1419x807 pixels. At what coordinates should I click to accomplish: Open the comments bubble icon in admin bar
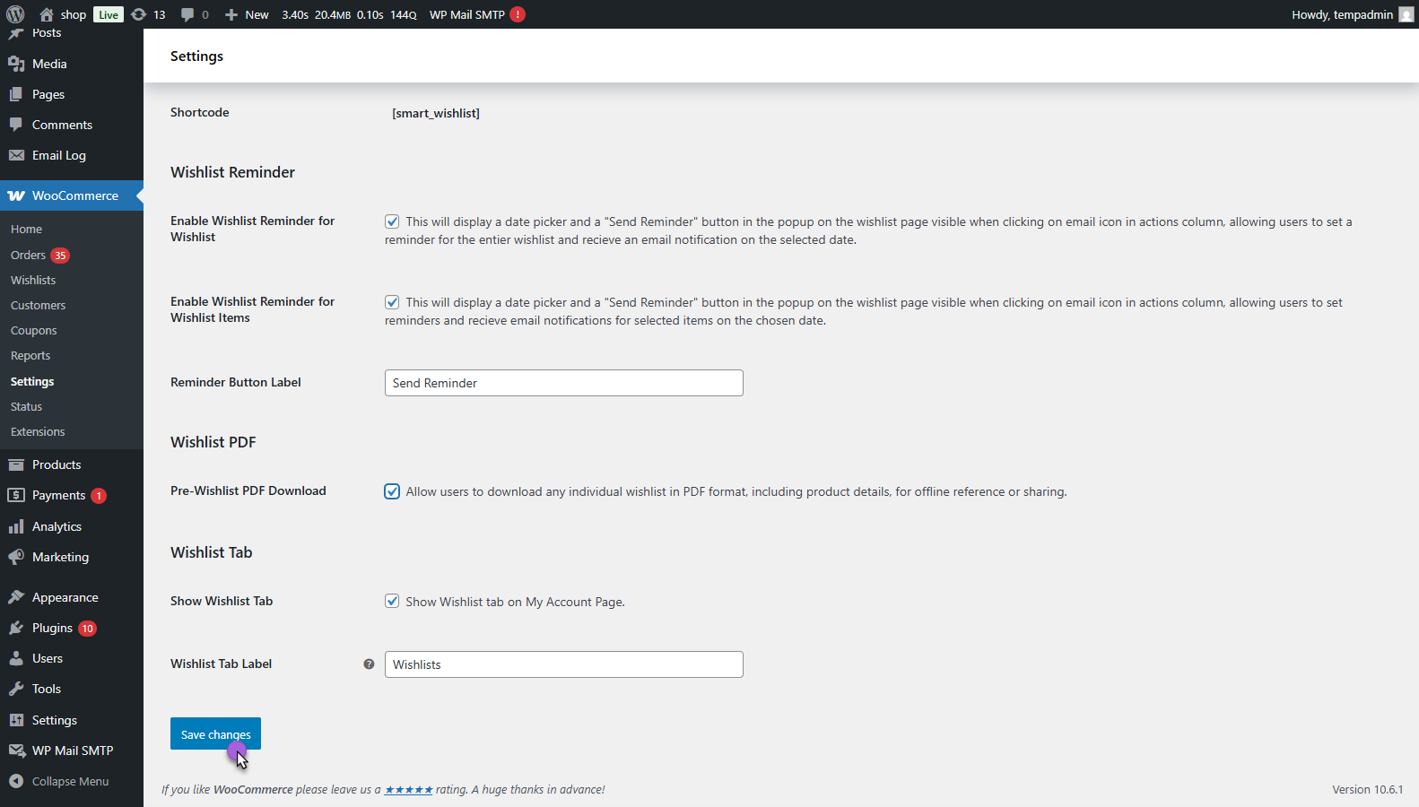click(x=187, y=14)
